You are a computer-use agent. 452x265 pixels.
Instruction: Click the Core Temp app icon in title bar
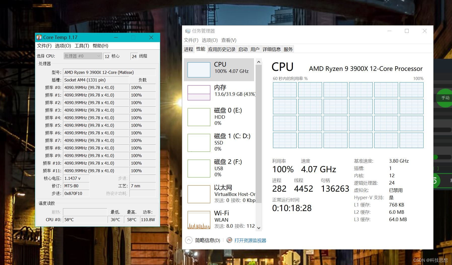(x=39, y=37)
